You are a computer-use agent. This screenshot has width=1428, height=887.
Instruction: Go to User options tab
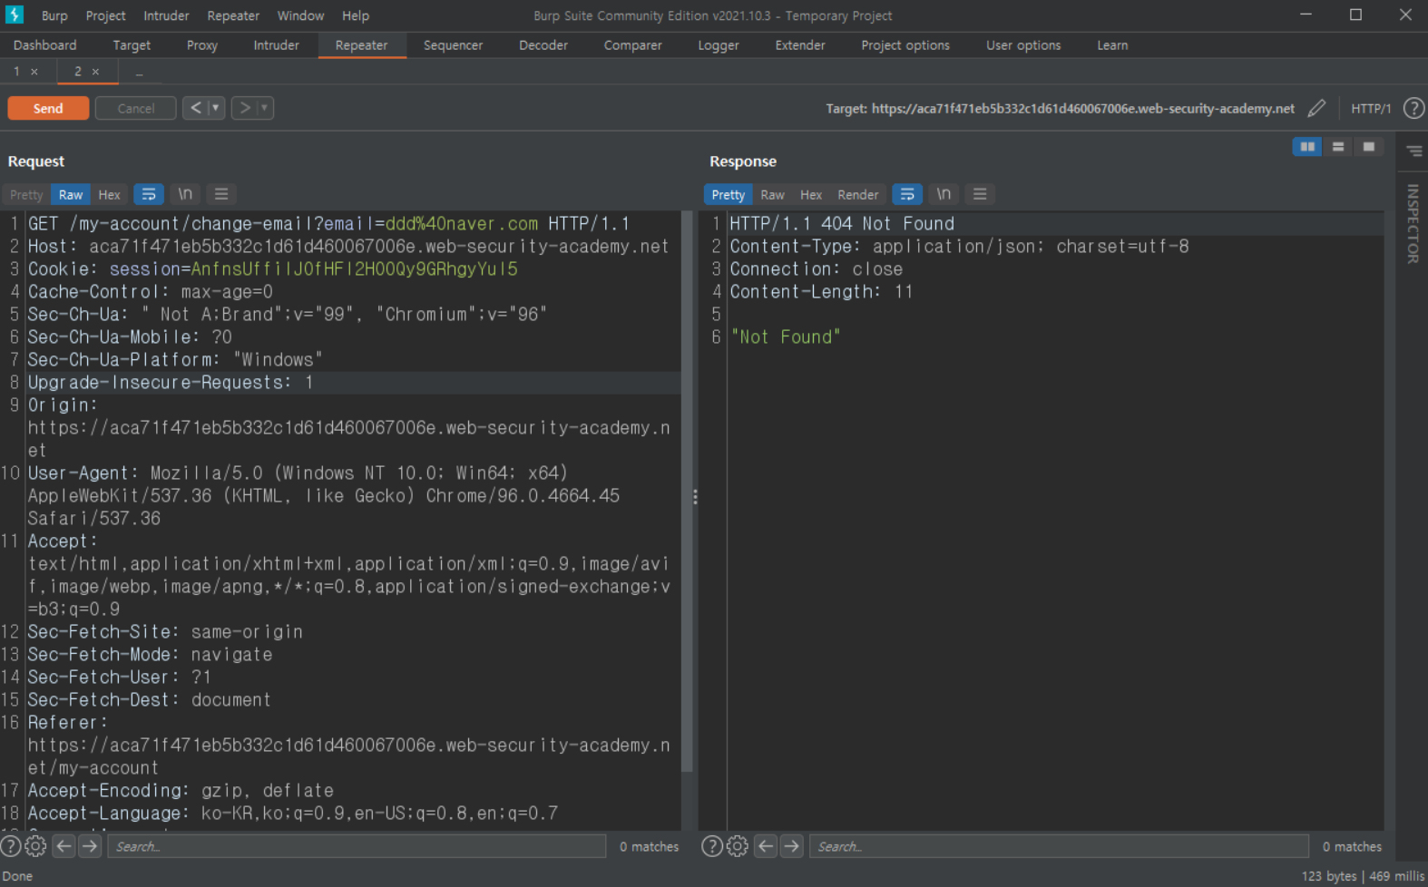(x=1023, y=45)
